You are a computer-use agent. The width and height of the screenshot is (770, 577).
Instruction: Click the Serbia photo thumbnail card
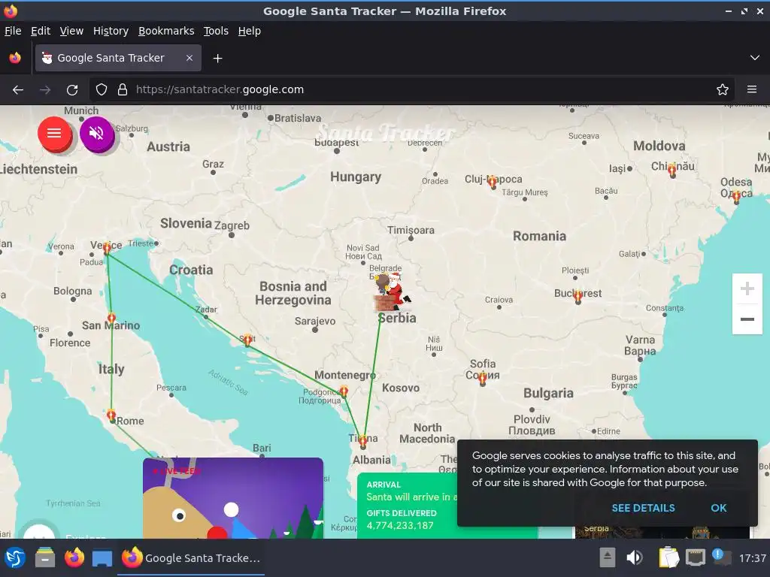point(662,533)
